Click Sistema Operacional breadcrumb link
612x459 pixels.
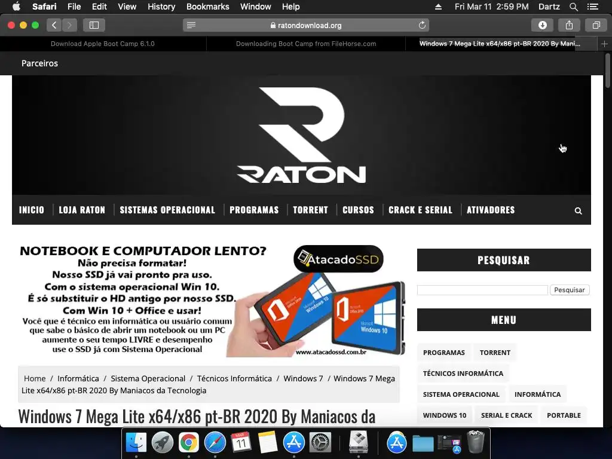coord(148,378)
